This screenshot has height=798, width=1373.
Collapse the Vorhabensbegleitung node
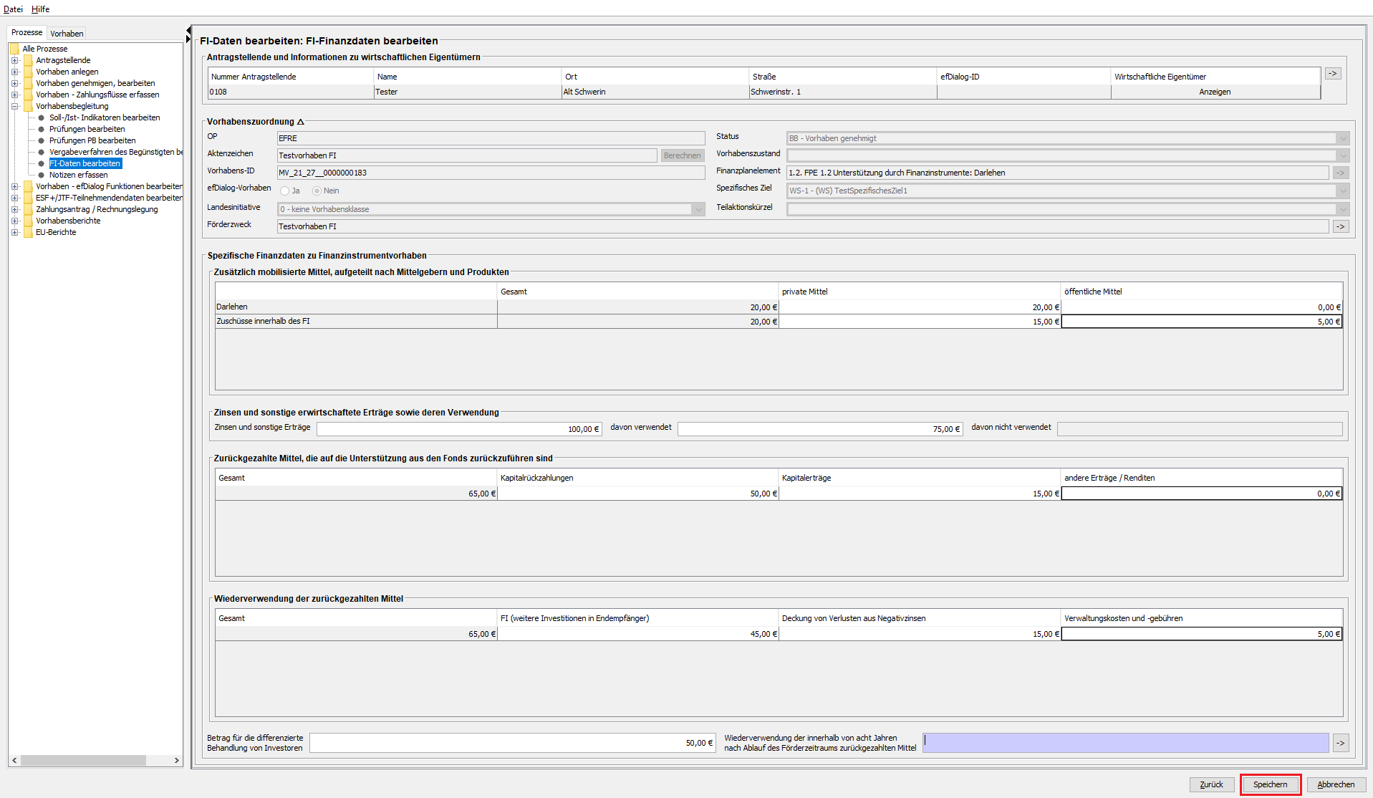[x=14, y=106]
